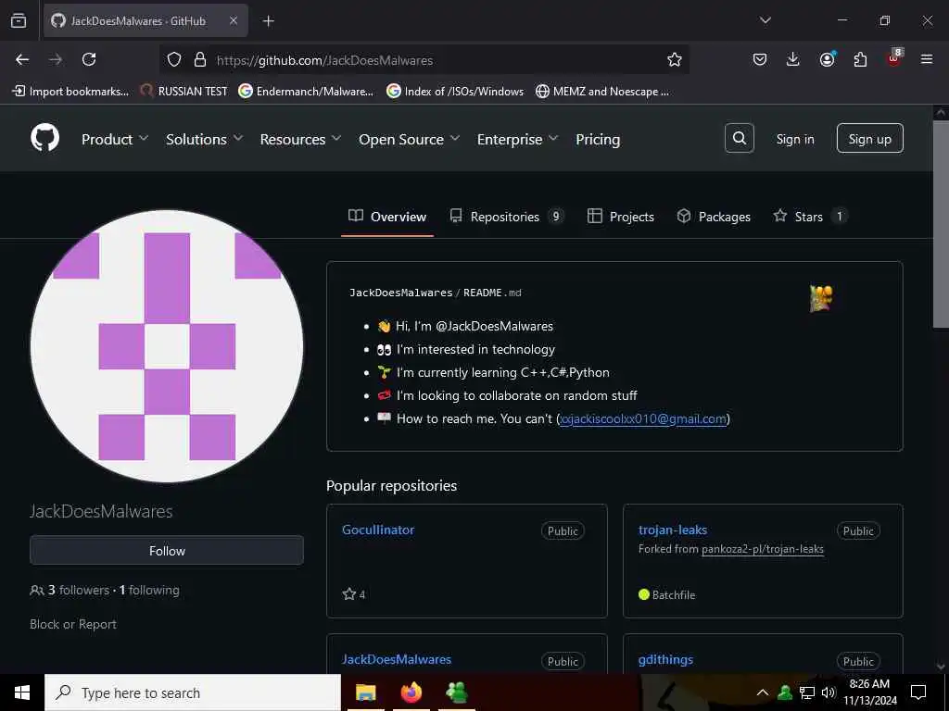The image size is (949, 711).
Task: Click the Sign in link
Action: 795,139
